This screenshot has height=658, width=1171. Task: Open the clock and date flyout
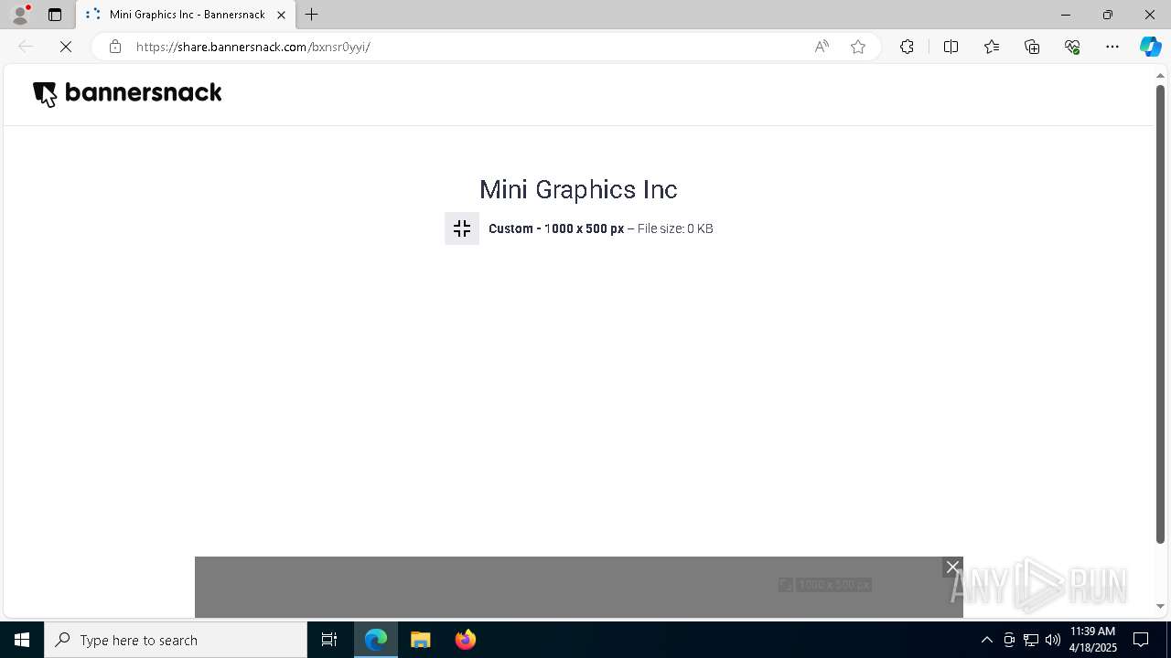pyautogui.click(x=1093, y=640)
